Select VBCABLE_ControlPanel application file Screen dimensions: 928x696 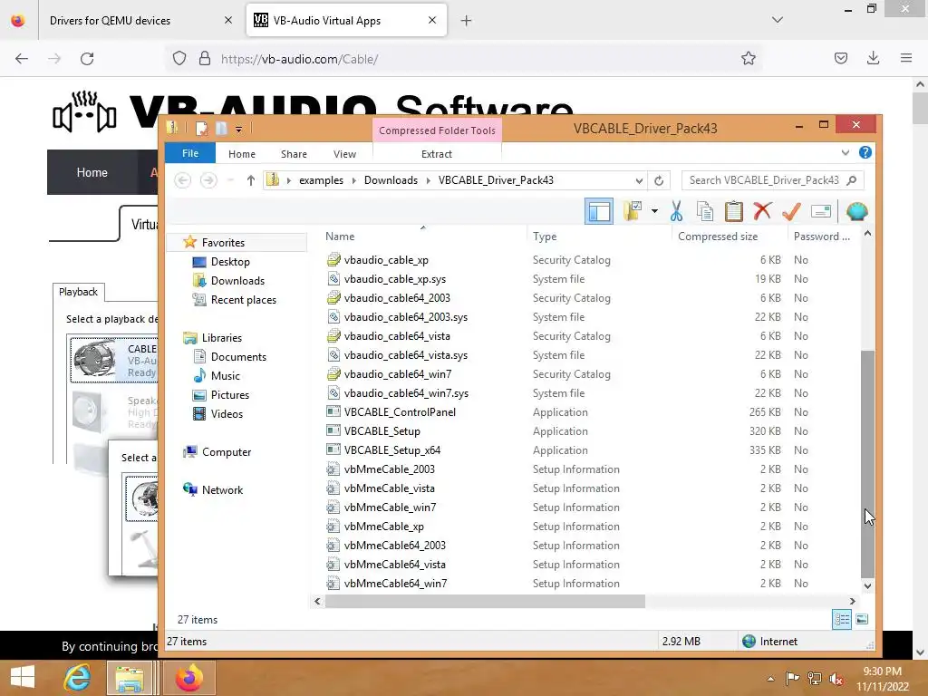tap(400, 412)
